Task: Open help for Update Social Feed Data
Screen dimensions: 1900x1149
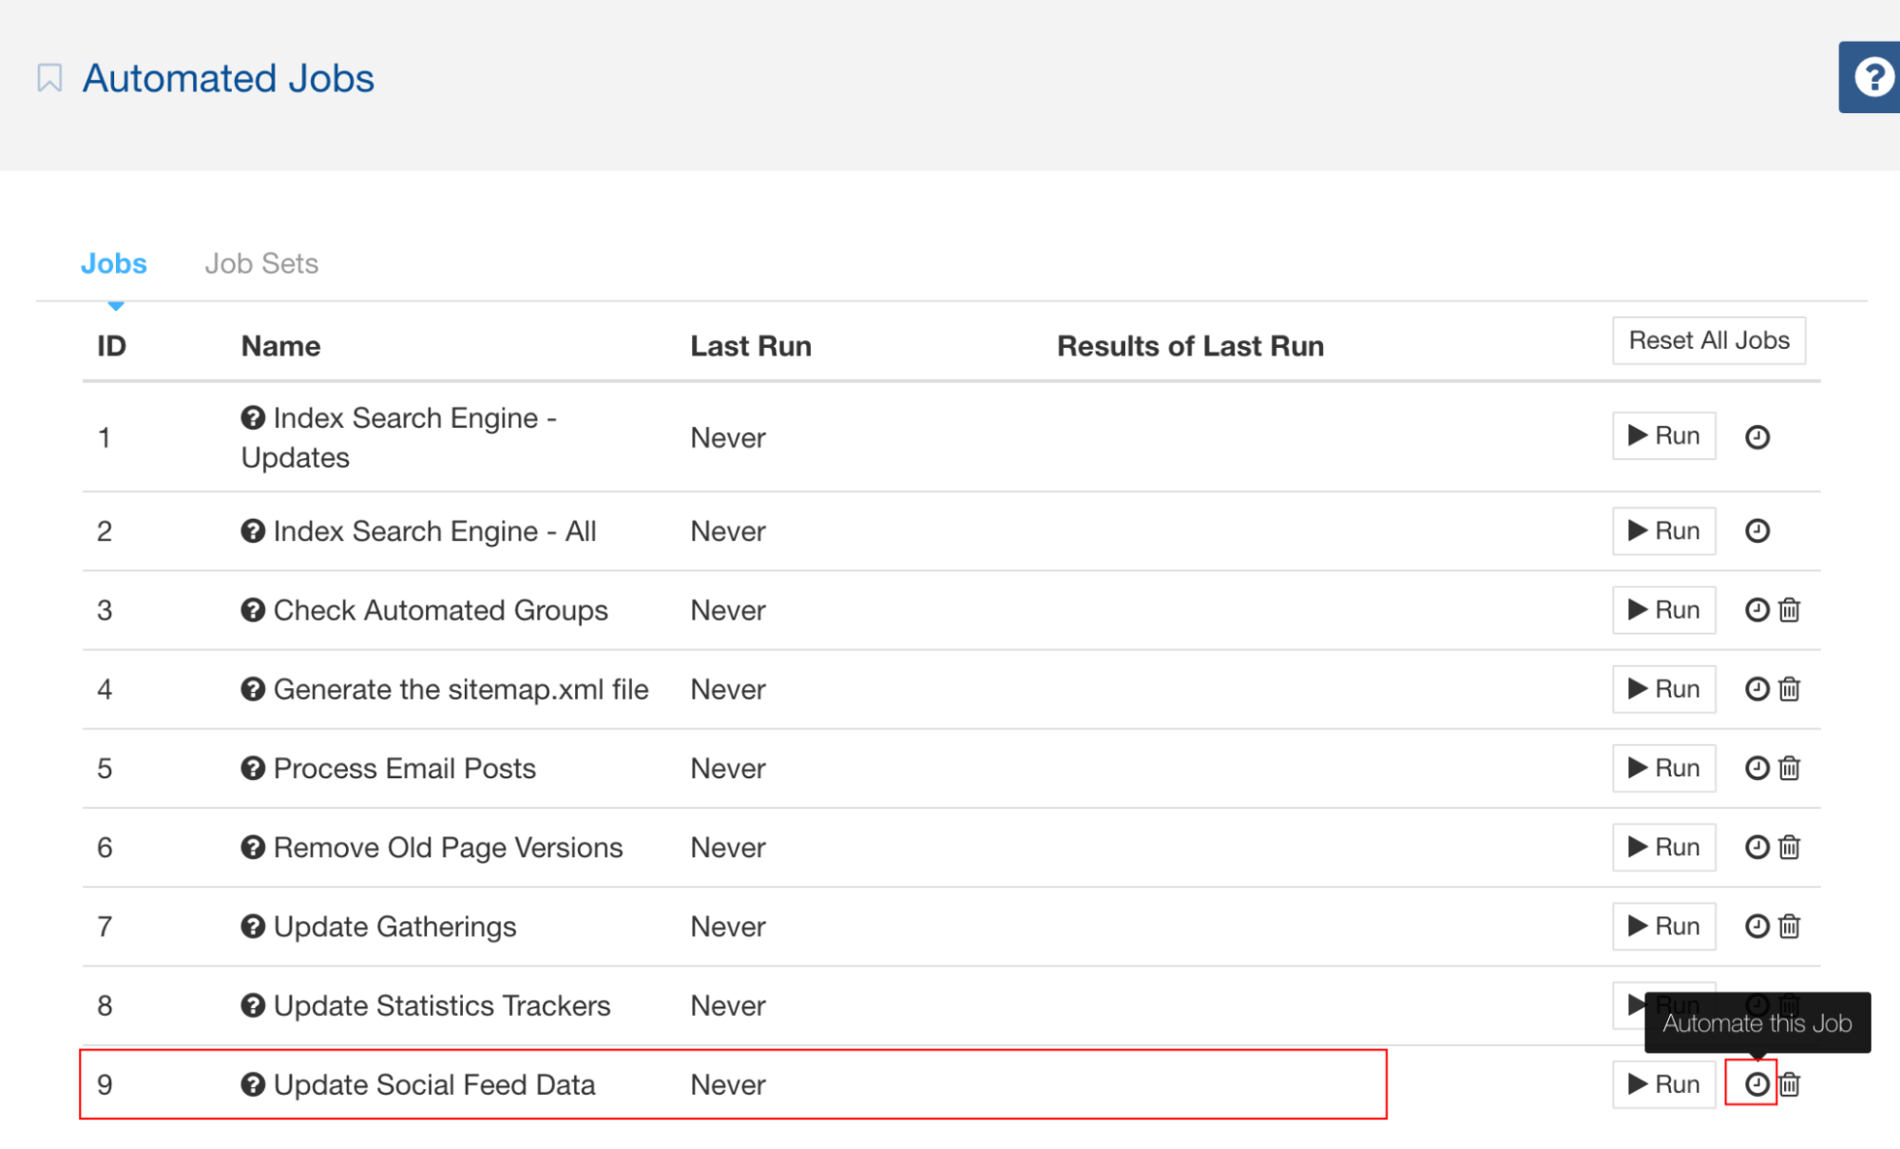Action: click(251, 1083)
